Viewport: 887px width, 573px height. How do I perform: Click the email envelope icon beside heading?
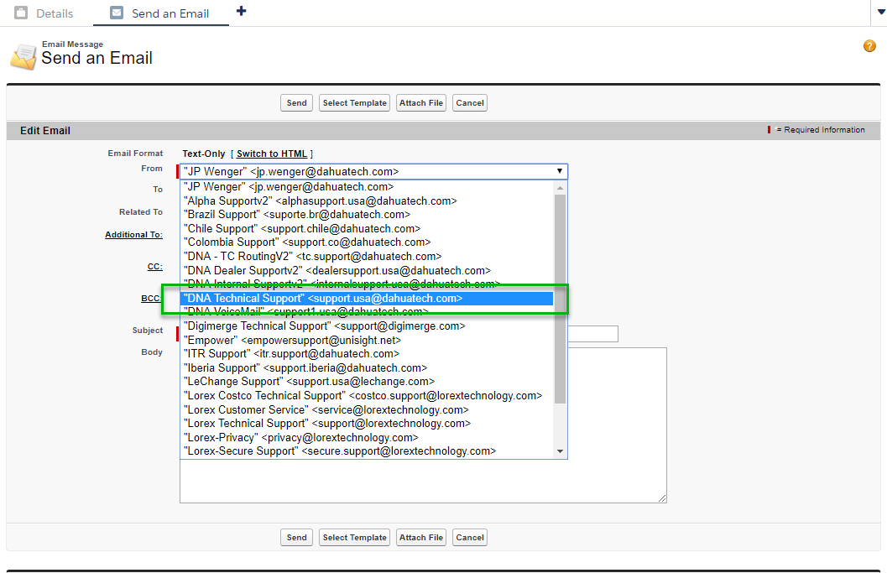coord(23,56)
